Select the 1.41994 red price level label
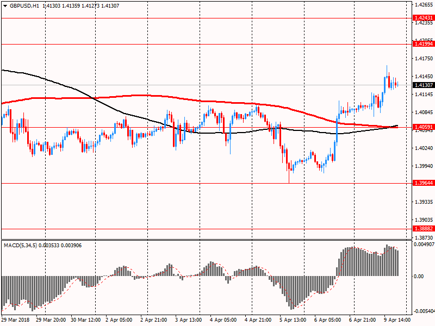The image size is (435, 326). (424, 44)
